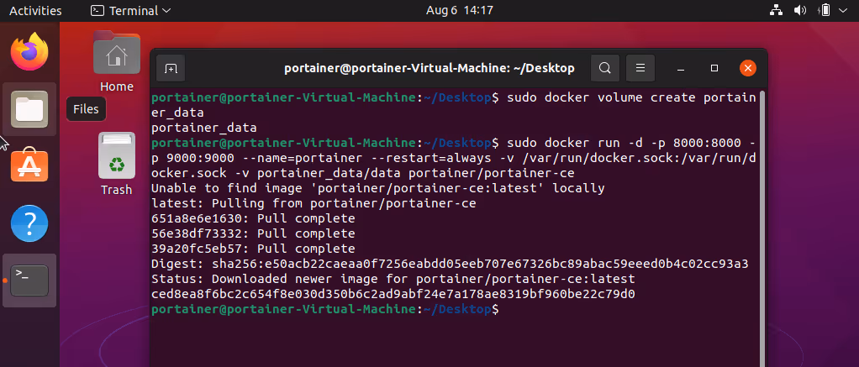Open the volume indicator

(800, 10)
